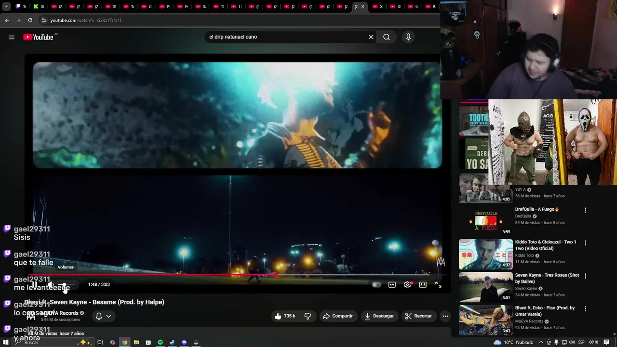617x347 pixels.
Task: Open DrefQuila - A Fuego video title
Action: (x=537, y=210)
